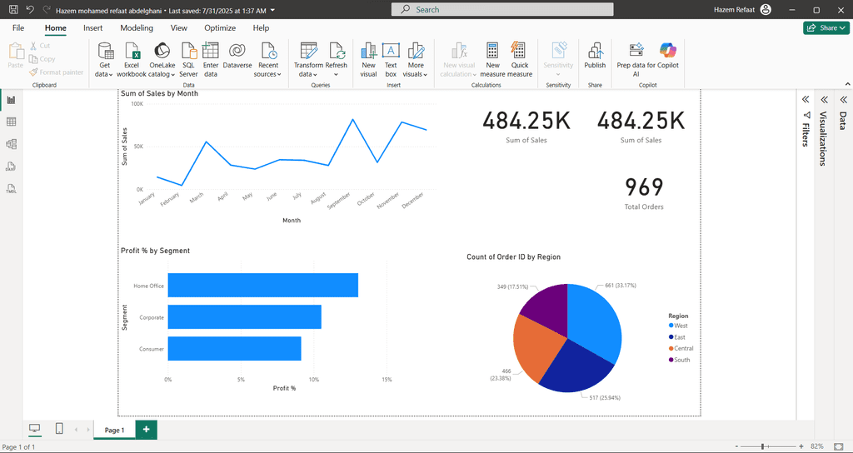The width and height of the screenshot is (853, 453).
Task: Adjust the zoom level slider
Action: click(x=764, y=447)
